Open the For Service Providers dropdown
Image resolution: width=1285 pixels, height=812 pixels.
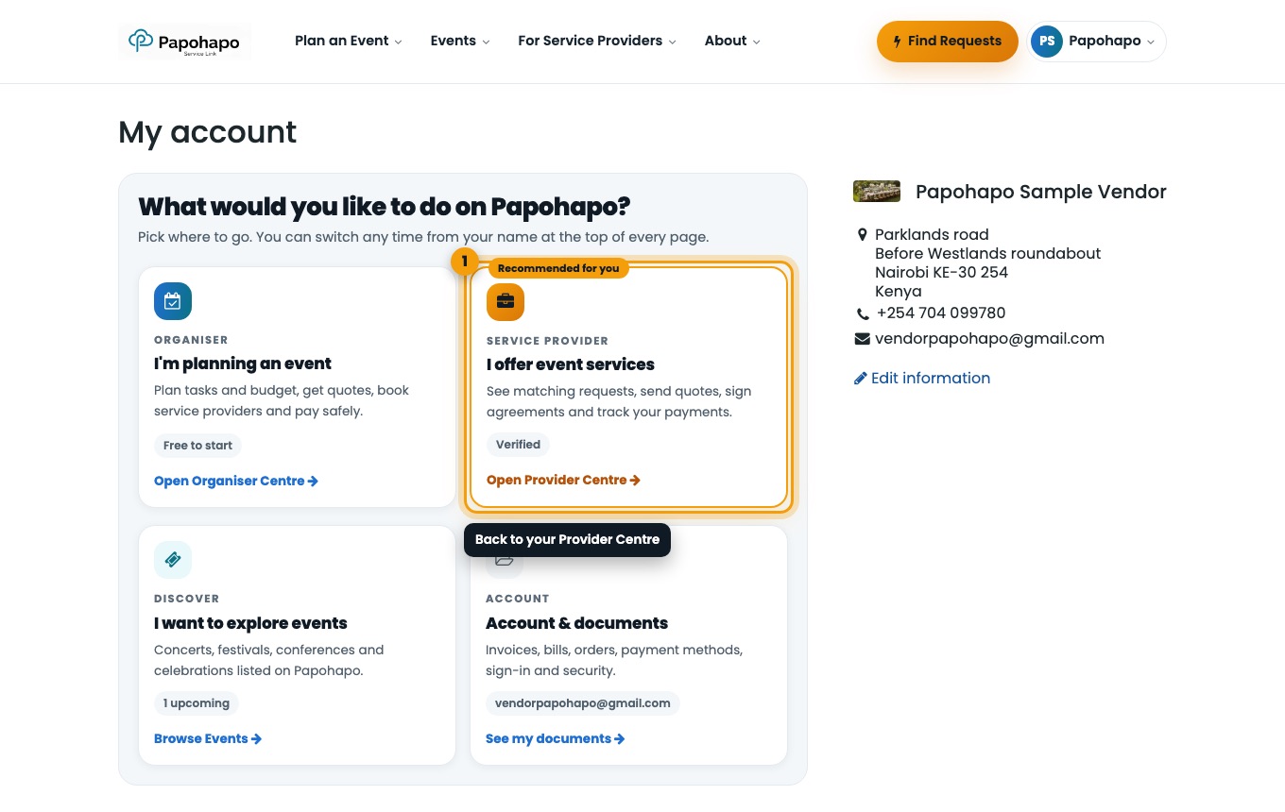coord(597,41)
